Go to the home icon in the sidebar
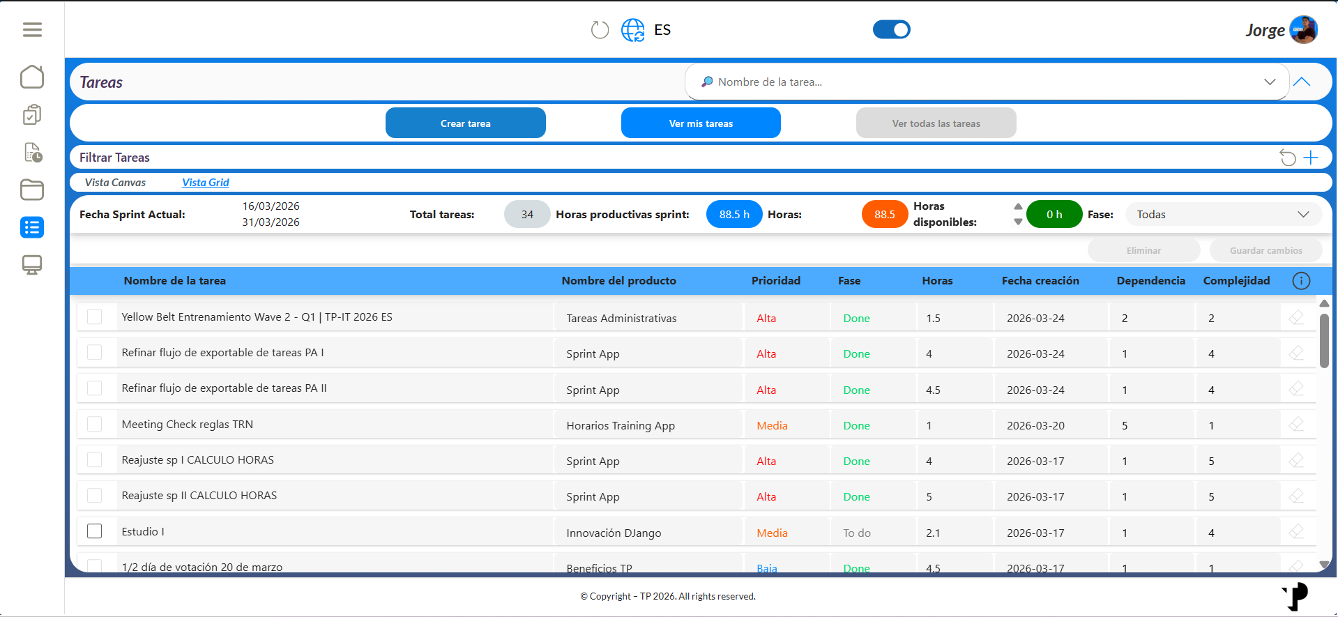 tap(32, 77)
